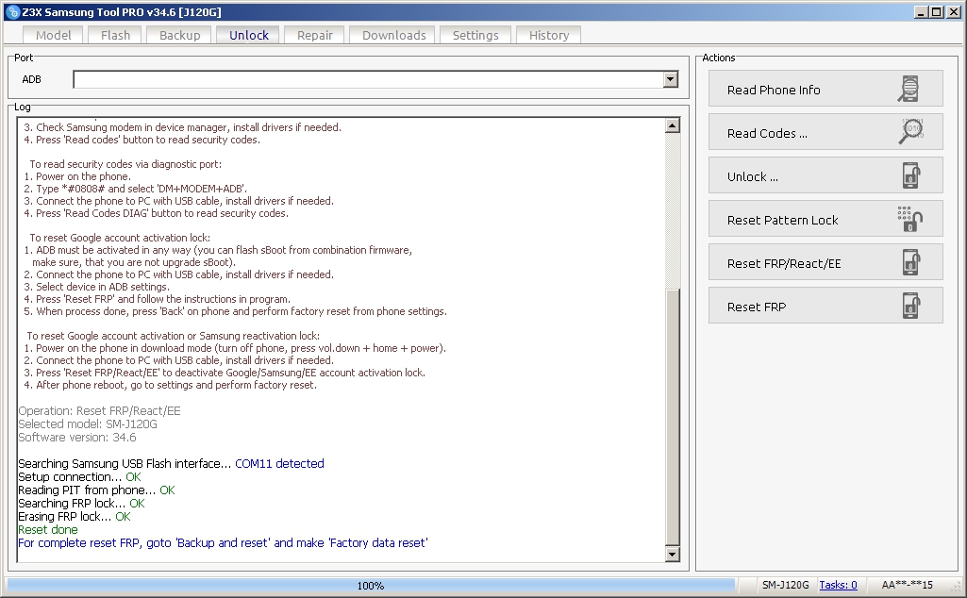Click 'Setup connection... OK' log line
This screenshot has width=967, height=598.
click(x=79, y=477)
